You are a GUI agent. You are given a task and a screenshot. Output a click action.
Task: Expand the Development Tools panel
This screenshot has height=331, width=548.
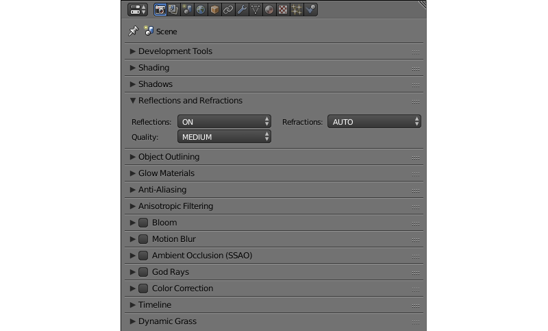point(132,51)
